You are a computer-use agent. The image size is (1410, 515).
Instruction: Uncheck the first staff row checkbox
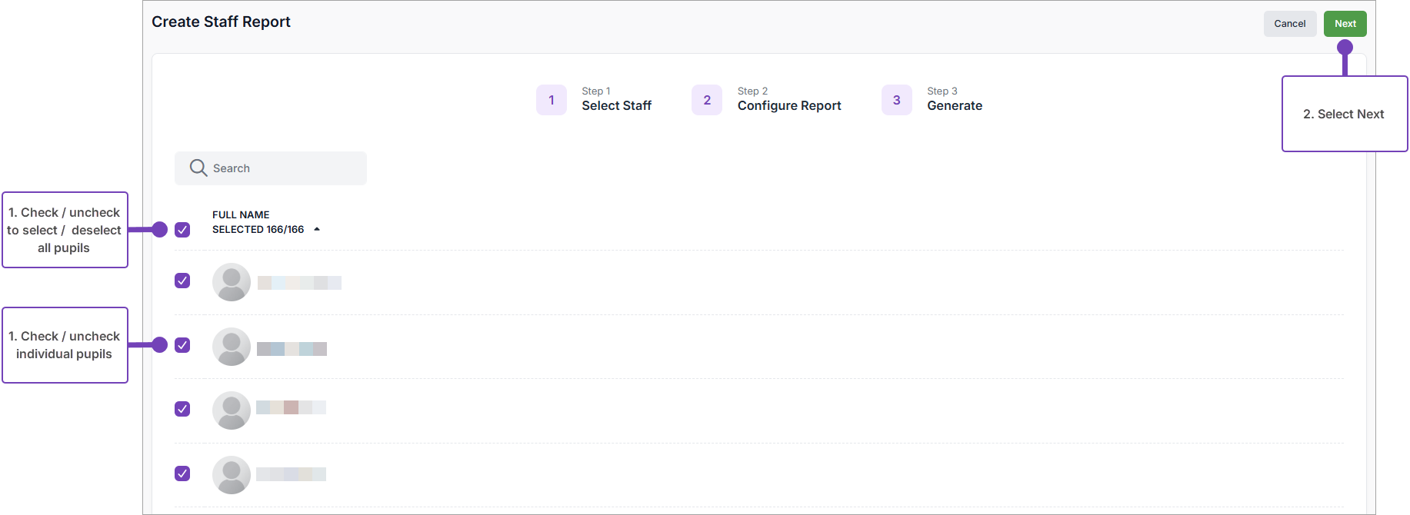(x=182, y=281)
